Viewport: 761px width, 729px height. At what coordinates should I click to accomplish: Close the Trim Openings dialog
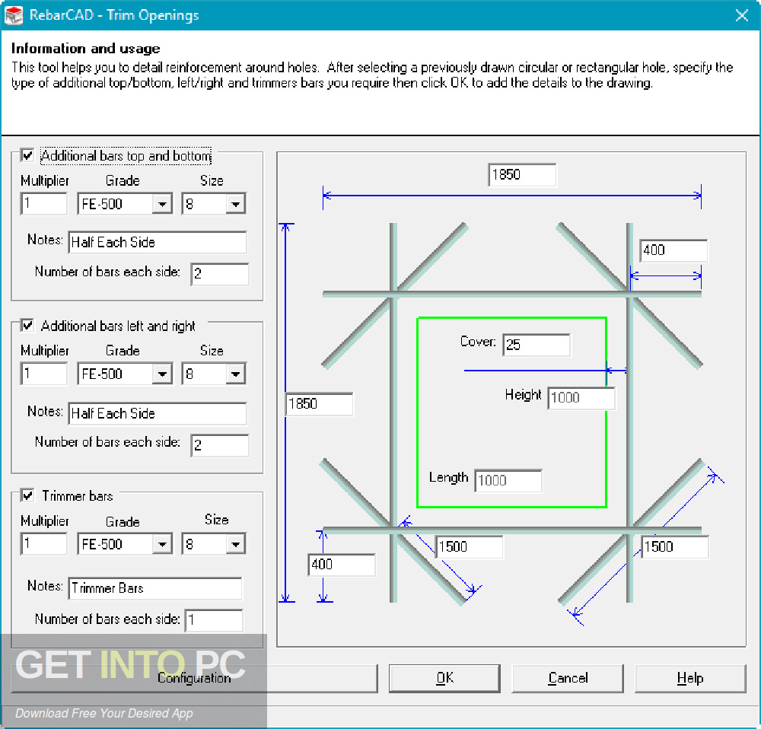pyautogui.click(x=741, y=15)
